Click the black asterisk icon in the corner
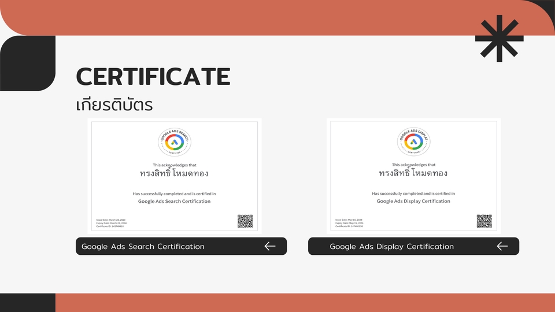Screen dimensions: 555x312 499,39
